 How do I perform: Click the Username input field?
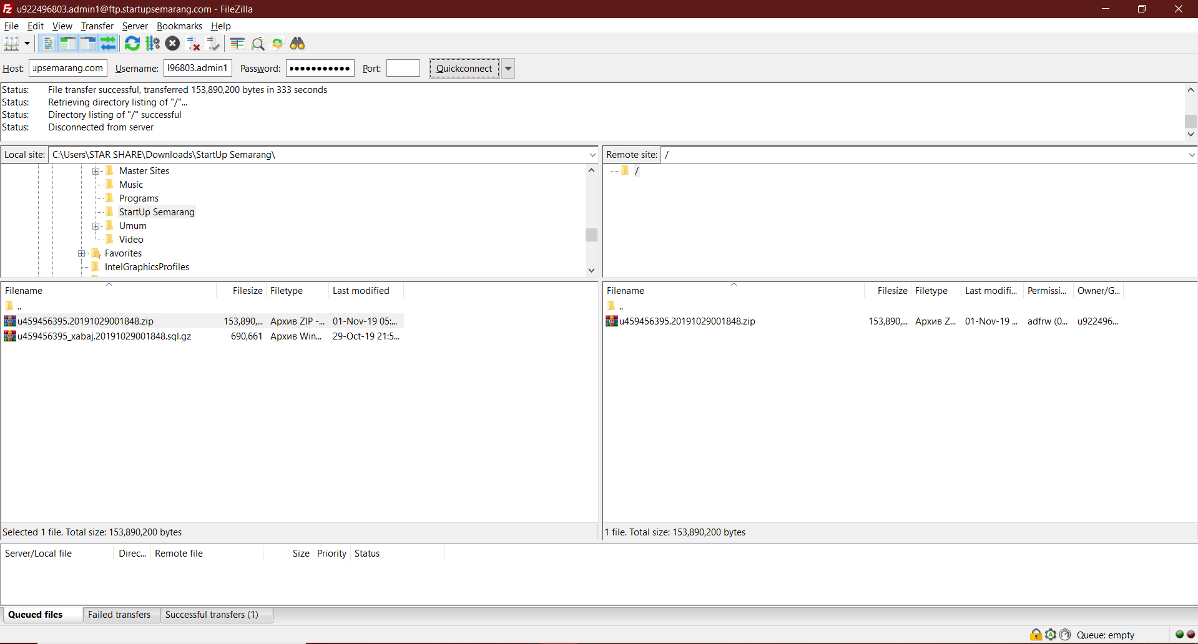(x=198, y=68)
